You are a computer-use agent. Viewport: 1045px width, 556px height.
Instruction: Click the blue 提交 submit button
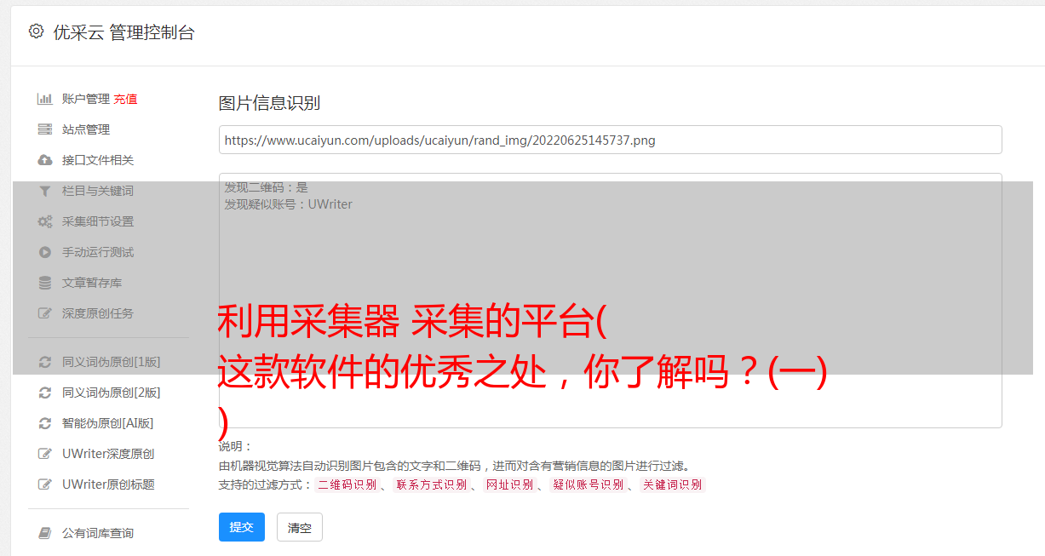pyautogui.click(x=242, y=527)
